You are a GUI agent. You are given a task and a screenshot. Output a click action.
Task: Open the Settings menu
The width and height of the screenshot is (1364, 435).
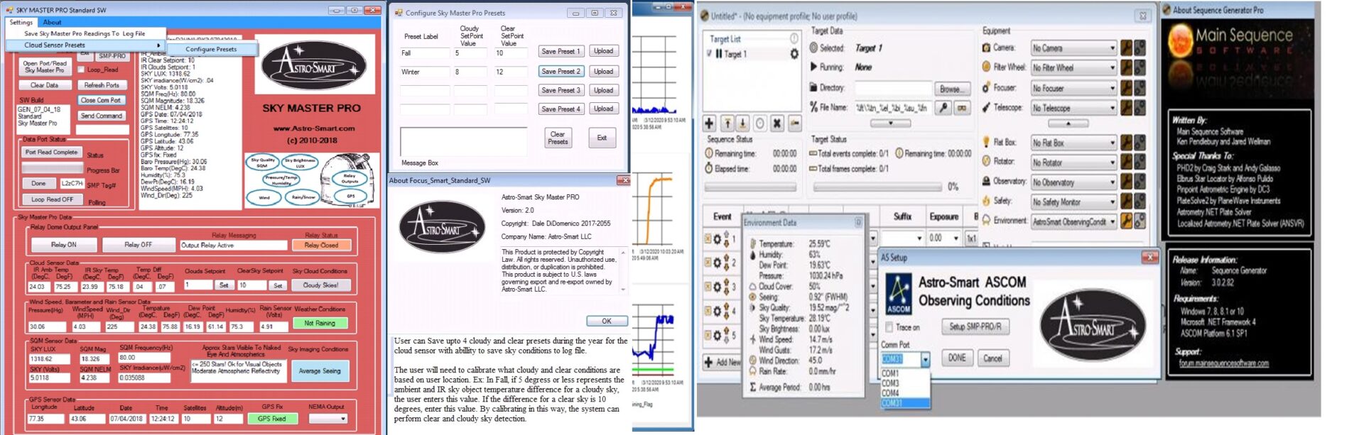pos(21,22)
